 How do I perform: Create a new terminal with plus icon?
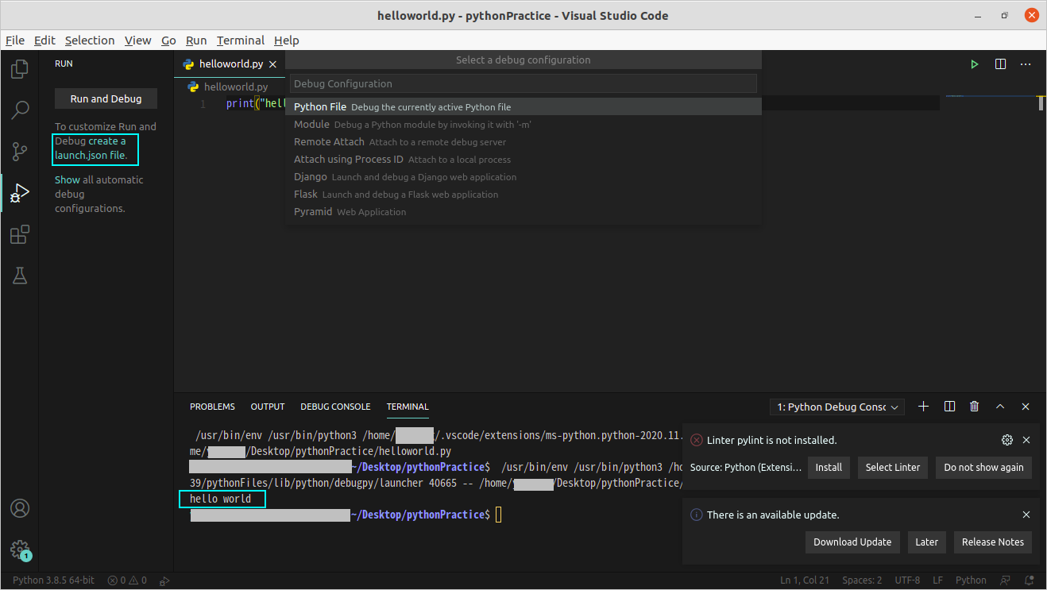coord(923,407)
